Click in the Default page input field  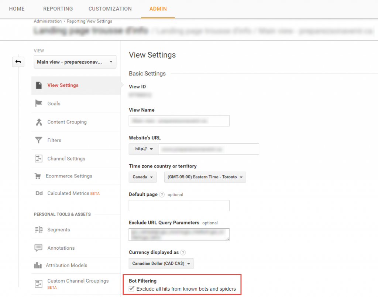point(179,206)
